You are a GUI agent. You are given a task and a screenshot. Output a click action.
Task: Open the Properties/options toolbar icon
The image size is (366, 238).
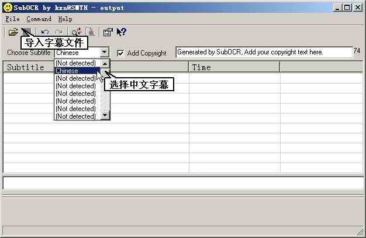click(x=108, y=32)
